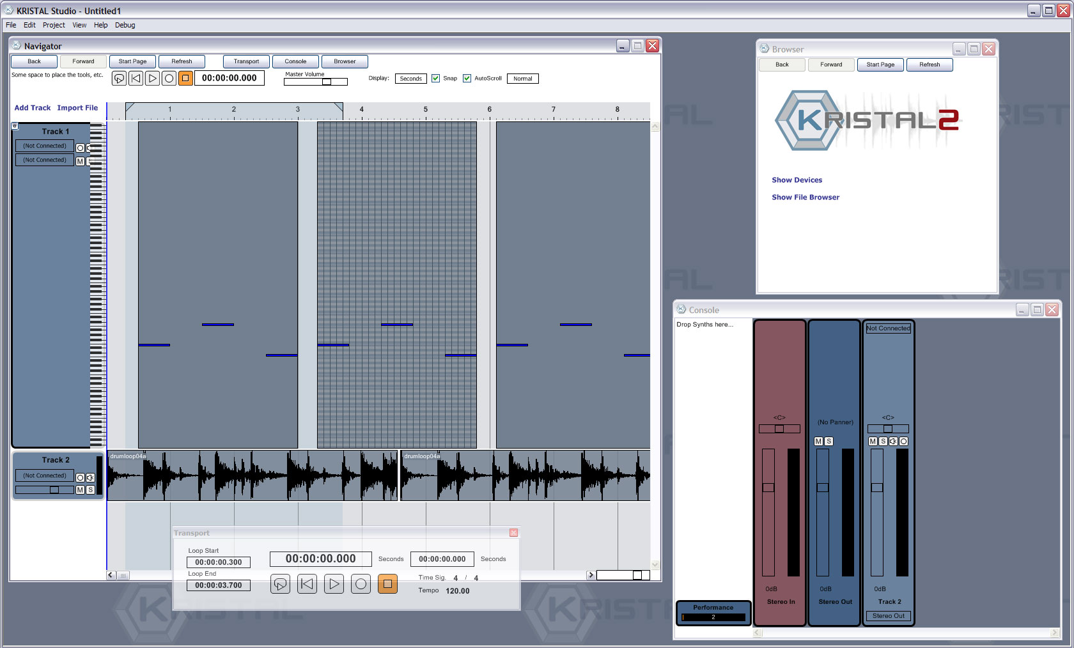Toggle Track 2 monitor speaker in Console
Viewport: 1074px width, 648px height.
(893, 442)
